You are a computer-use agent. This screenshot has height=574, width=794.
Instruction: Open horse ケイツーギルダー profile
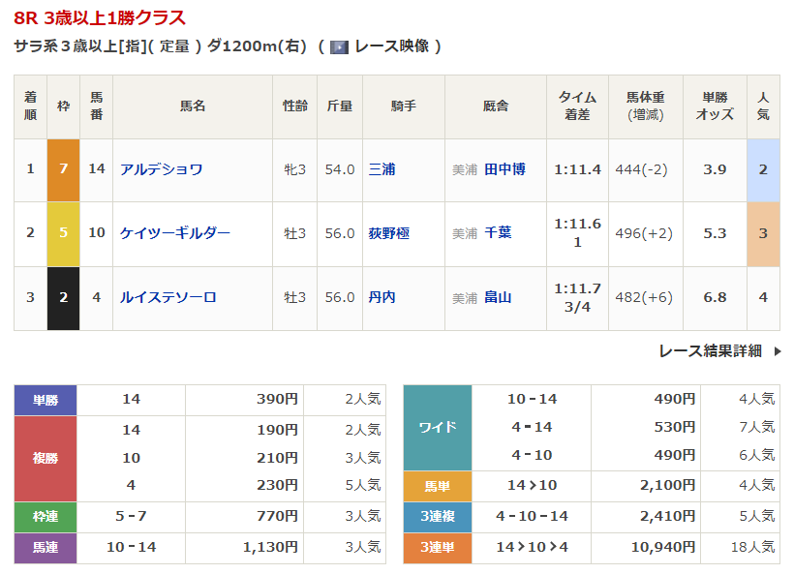pos(174,233)
